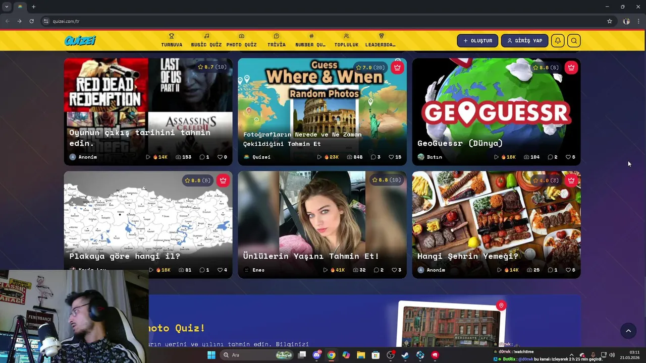Click the address bar showing quizei.com/tr
Screen dimensions: 646x363
[x=323, y=21]
